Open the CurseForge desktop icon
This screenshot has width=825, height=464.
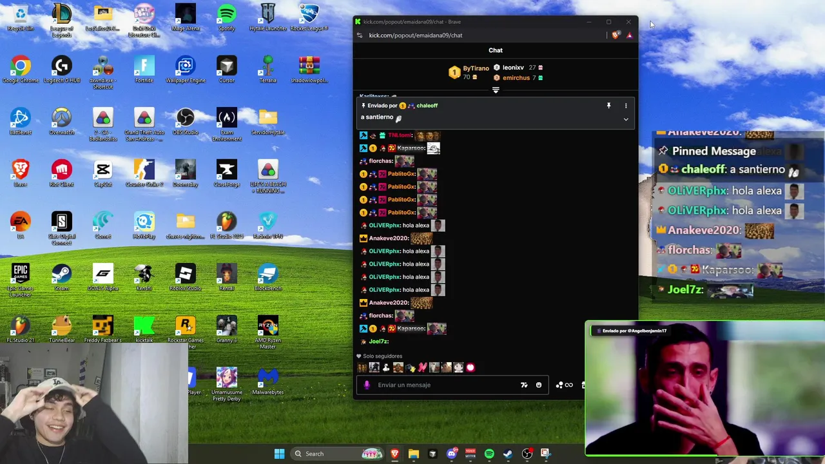tap(226, 174)
